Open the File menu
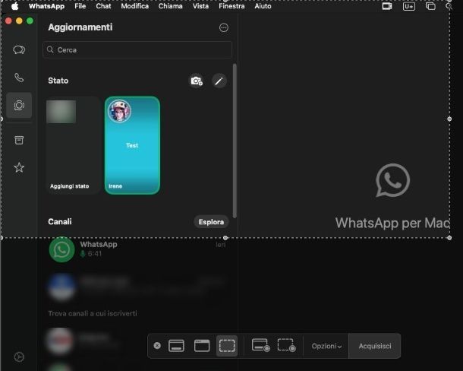Viewport: 463px width, 371px height. coord(80,6)
